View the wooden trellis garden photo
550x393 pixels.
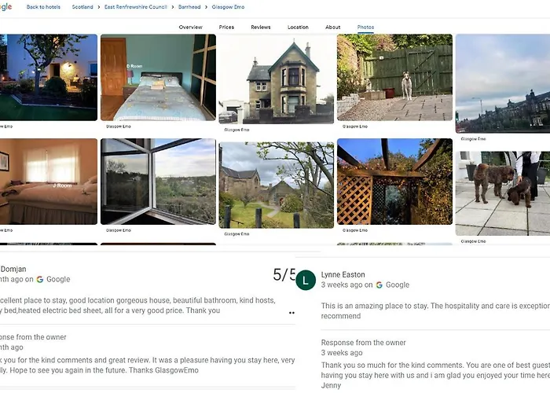click(394, 182)
